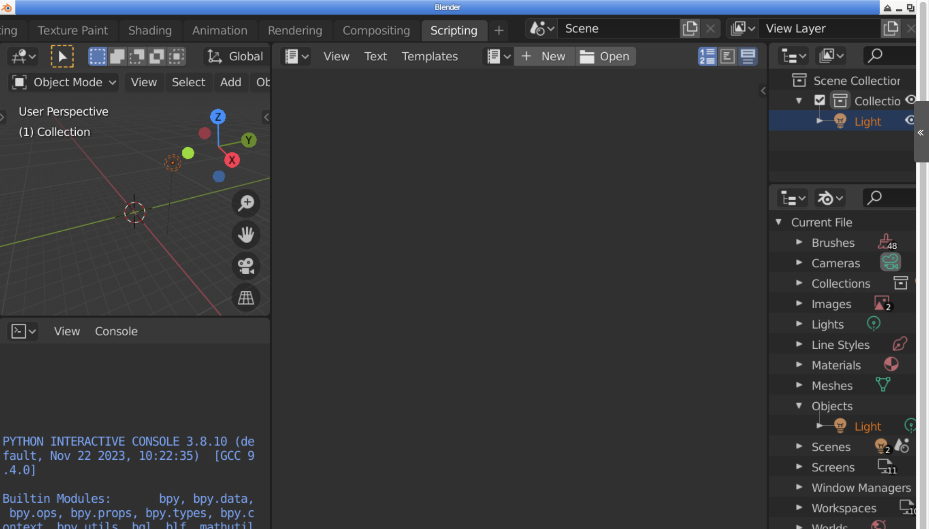929x529 pixels.
Task: Click the pan hand viewport gizmo
Action: (246, 234)
